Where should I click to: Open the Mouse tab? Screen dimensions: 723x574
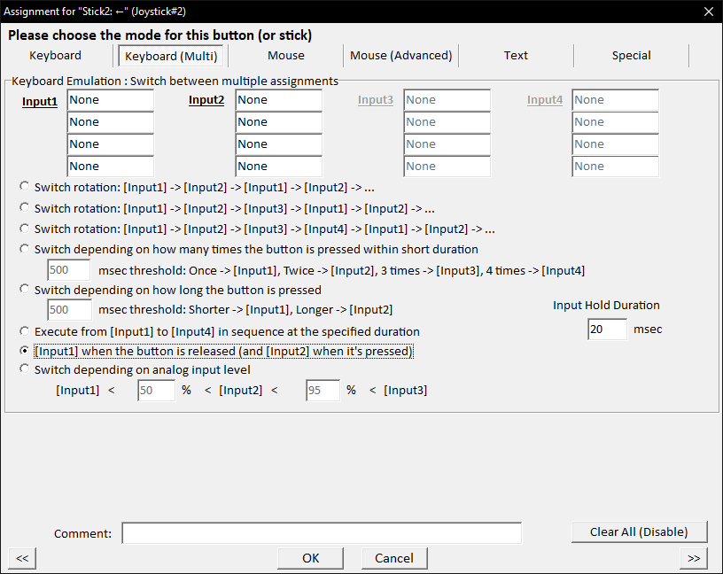(285, 56)
